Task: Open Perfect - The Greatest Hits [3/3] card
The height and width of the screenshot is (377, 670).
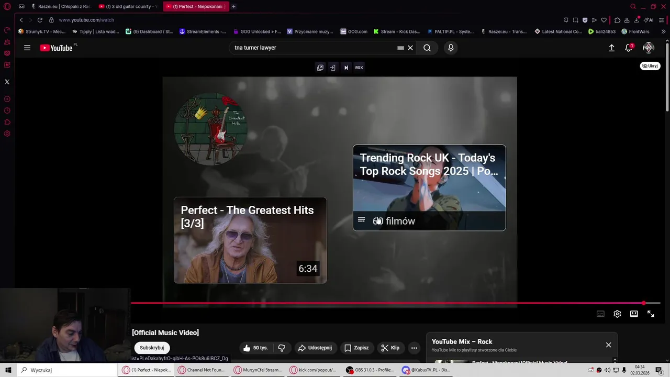Action: point(250,240)
